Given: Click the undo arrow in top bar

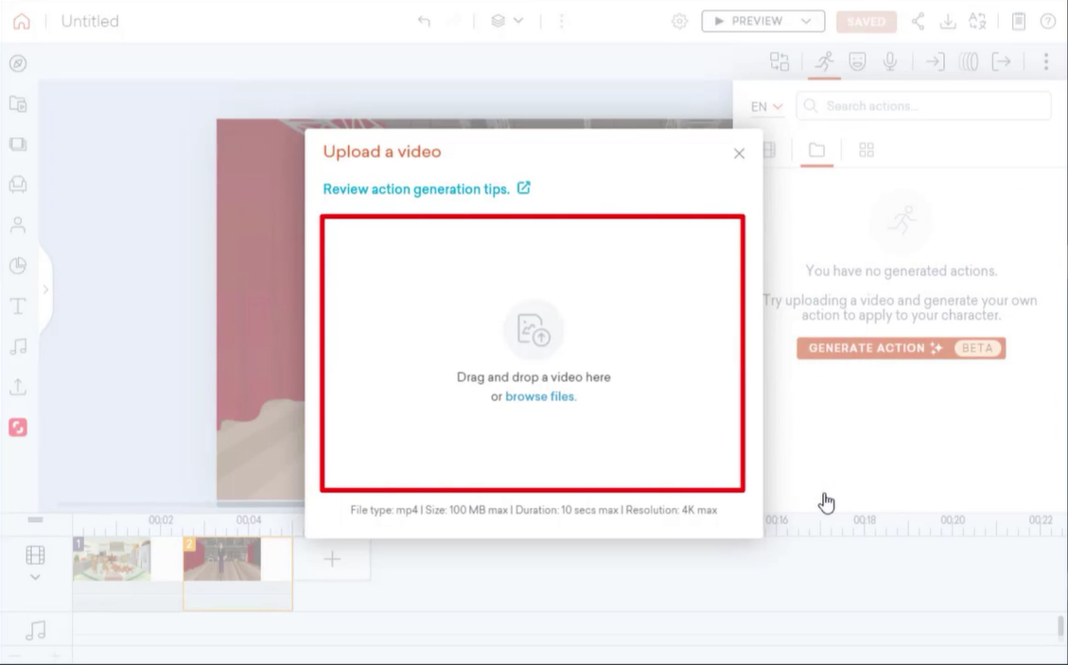Looking at the screenshot, I should click(x=424, y=21).
